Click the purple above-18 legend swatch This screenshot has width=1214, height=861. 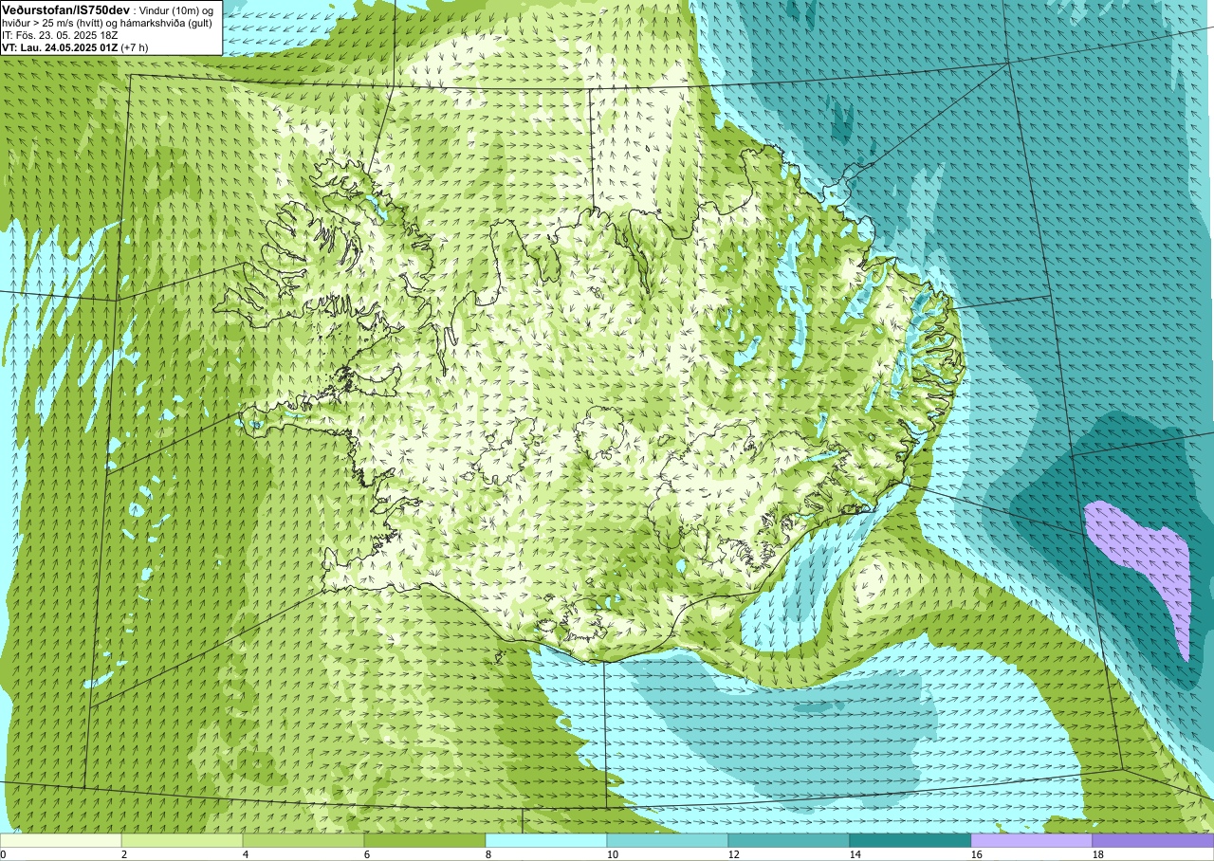(1153, 840)
